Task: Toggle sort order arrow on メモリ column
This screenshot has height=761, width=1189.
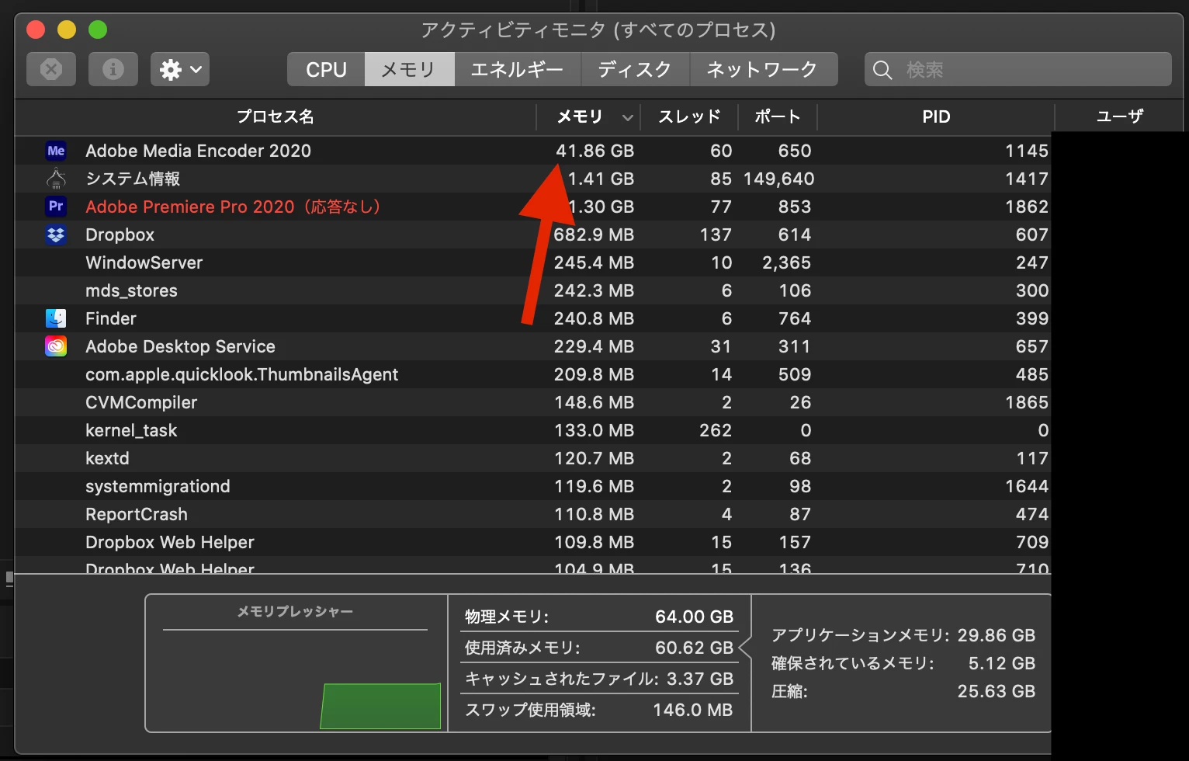Action: tap(627, 117)
